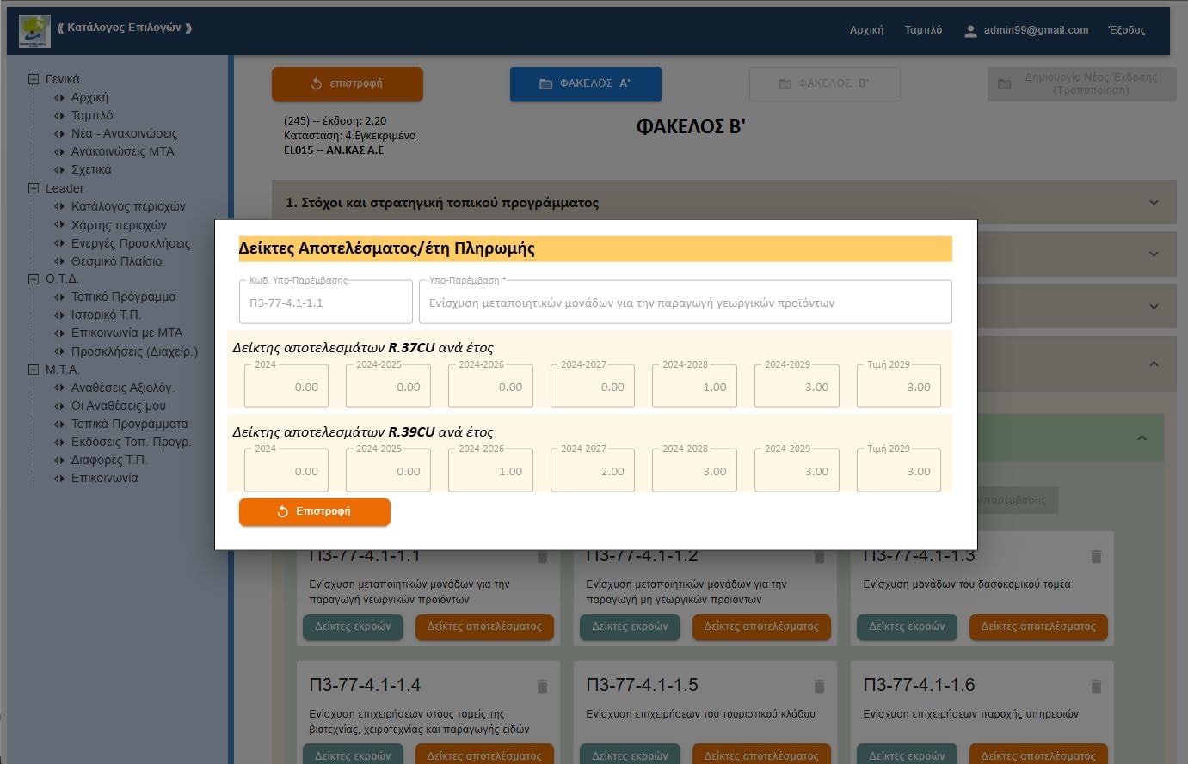
Task: Click the trash icon for Π3-77-4.1-1.5
Action: pos(819,686)
